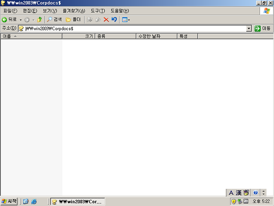This screenshot has width=274, height=206.
Task: Open the 파일(F) menu
Action: [10, 11]
